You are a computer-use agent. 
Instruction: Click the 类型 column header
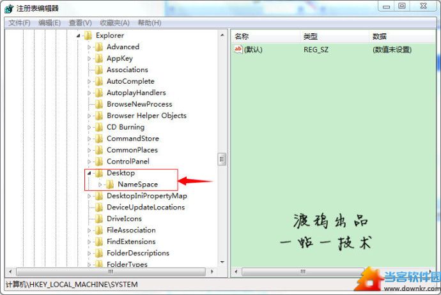(334, 36)
